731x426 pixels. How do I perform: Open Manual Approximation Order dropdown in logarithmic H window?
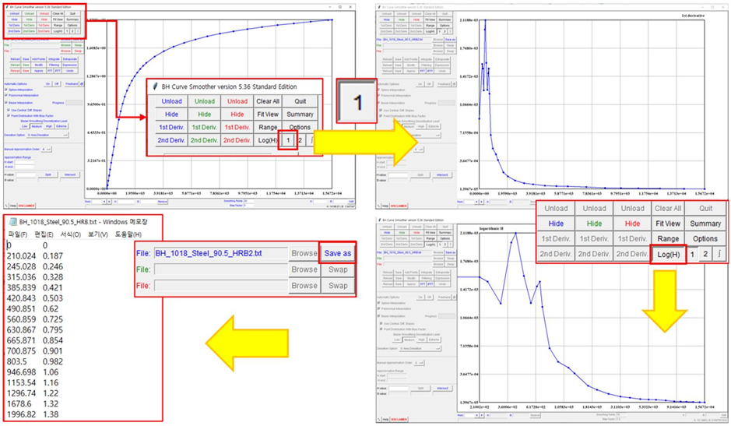419,363
